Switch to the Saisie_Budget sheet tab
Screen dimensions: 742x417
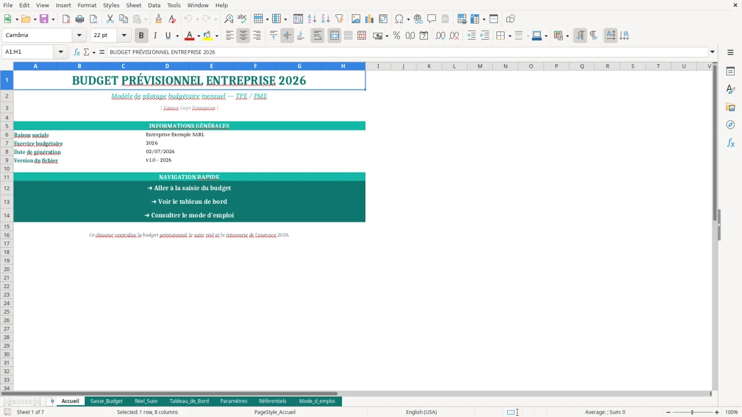(x=106, y=401)
